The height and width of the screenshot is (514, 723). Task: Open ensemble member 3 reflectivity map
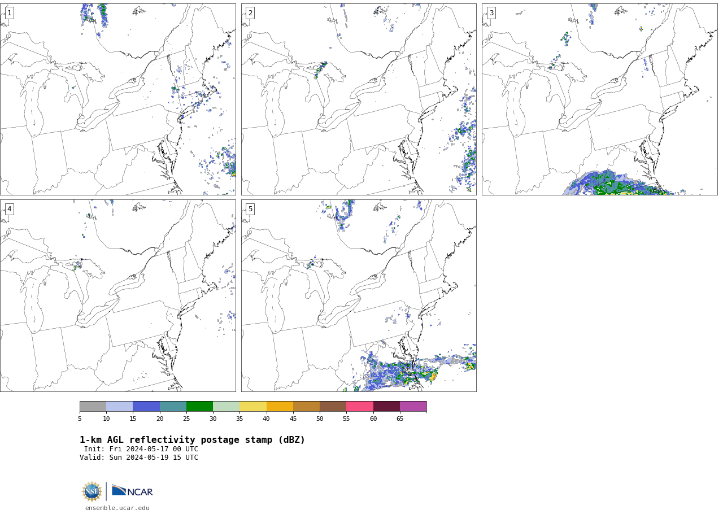pos(600,99)
